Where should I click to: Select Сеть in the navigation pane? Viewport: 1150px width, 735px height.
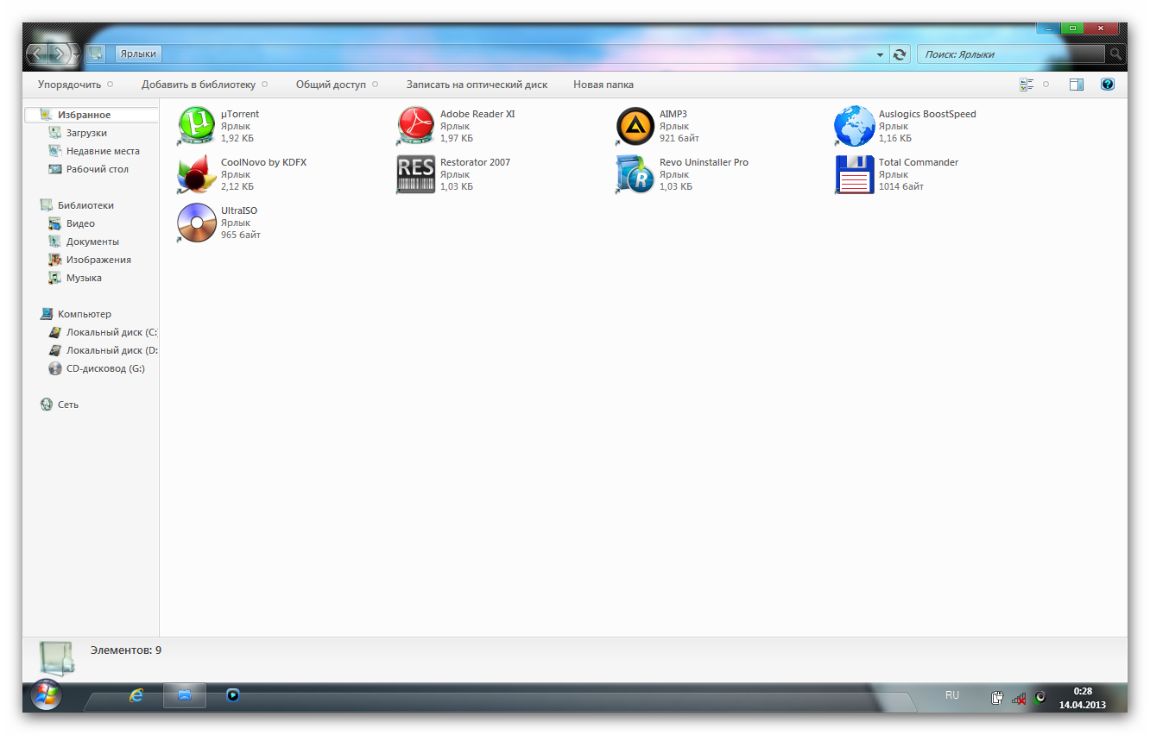coord(68,405)
